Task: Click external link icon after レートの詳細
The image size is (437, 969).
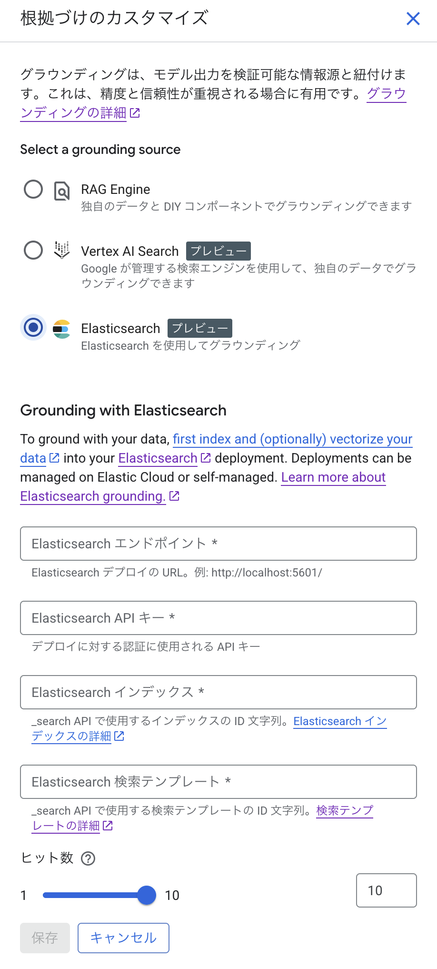Action: pos(108,826)
